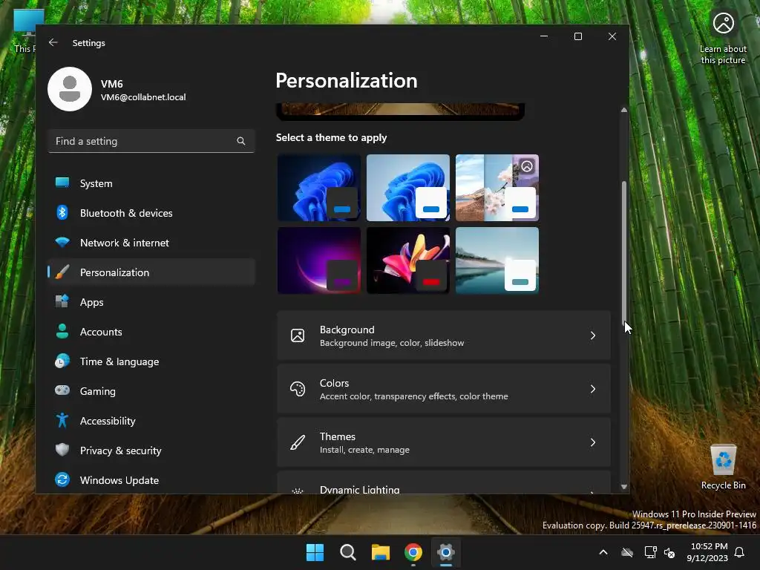Click the search magnifier in Find a setting
The image size is (760, 570).
pos(241,141)
